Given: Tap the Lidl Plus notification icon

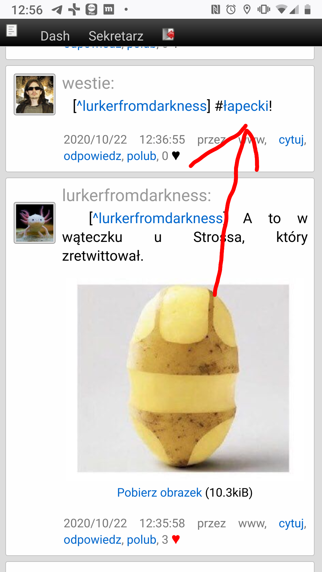Looking at the screenshot, I should 92,10.
